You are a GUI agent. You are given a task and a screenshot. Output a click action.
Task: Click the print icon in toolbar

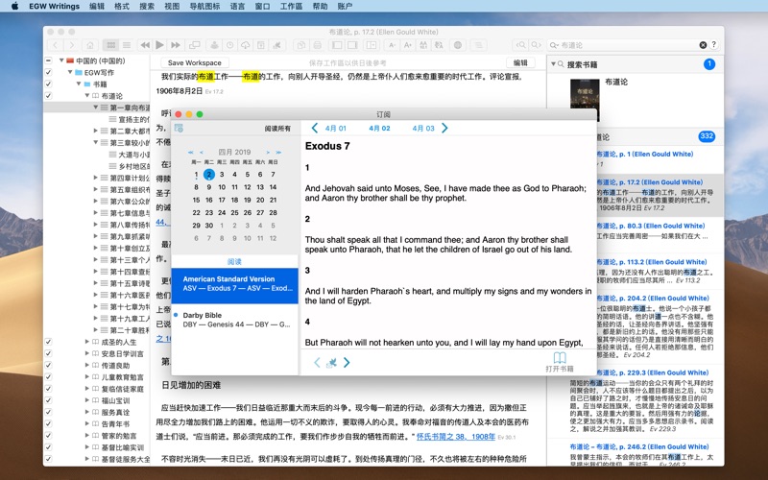pos(317,45)
